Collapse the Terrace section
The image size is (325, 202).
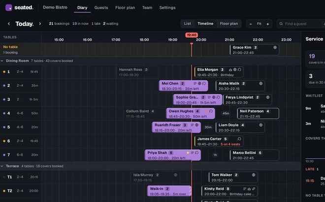pos(2,166)
